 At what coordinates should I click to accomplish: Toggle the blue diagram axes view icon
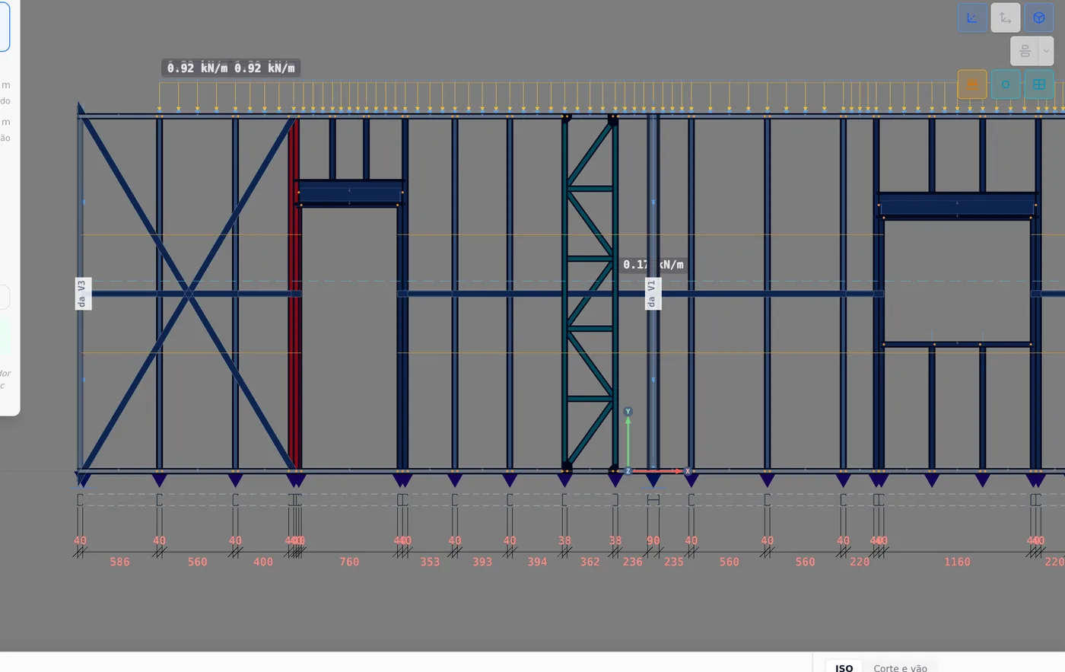(x=972, y=18)
